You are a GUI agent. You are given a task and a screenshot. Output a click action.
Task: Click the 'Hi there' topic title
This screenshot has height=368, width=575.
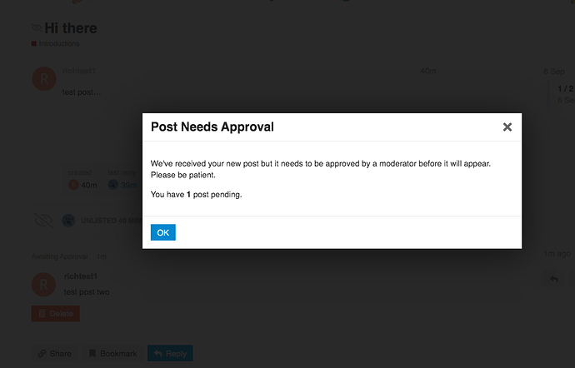point(70,27)
